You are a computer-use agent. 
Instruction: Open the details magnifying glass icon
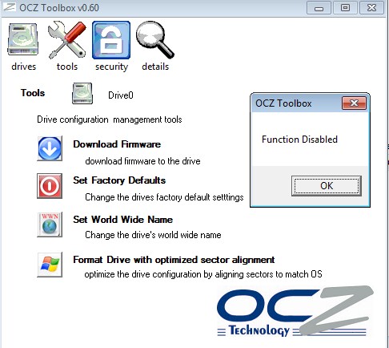pos(155,39)
